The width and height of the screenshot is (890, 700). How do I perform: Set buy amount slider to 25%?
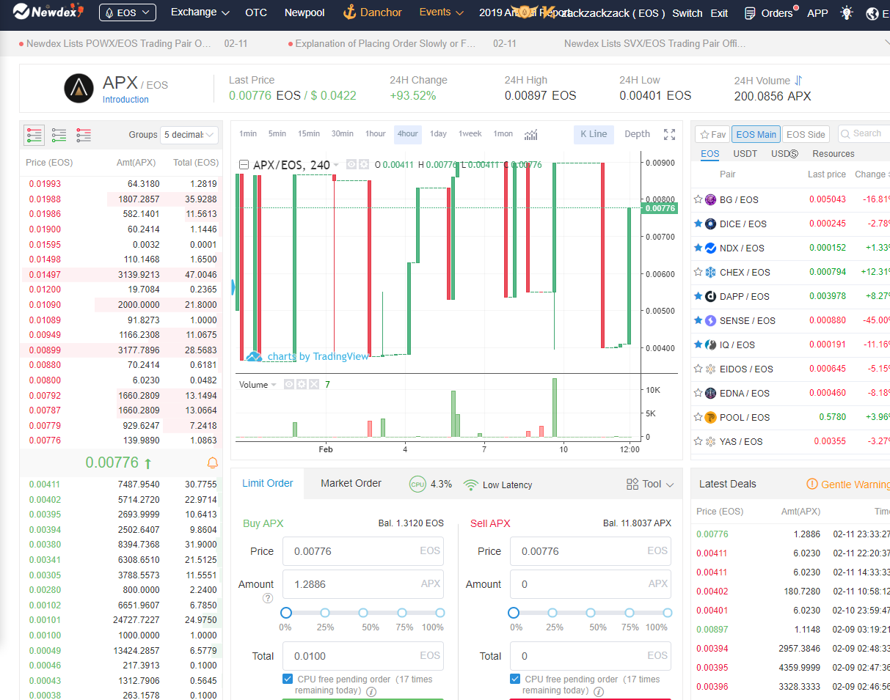click(325, 613)
